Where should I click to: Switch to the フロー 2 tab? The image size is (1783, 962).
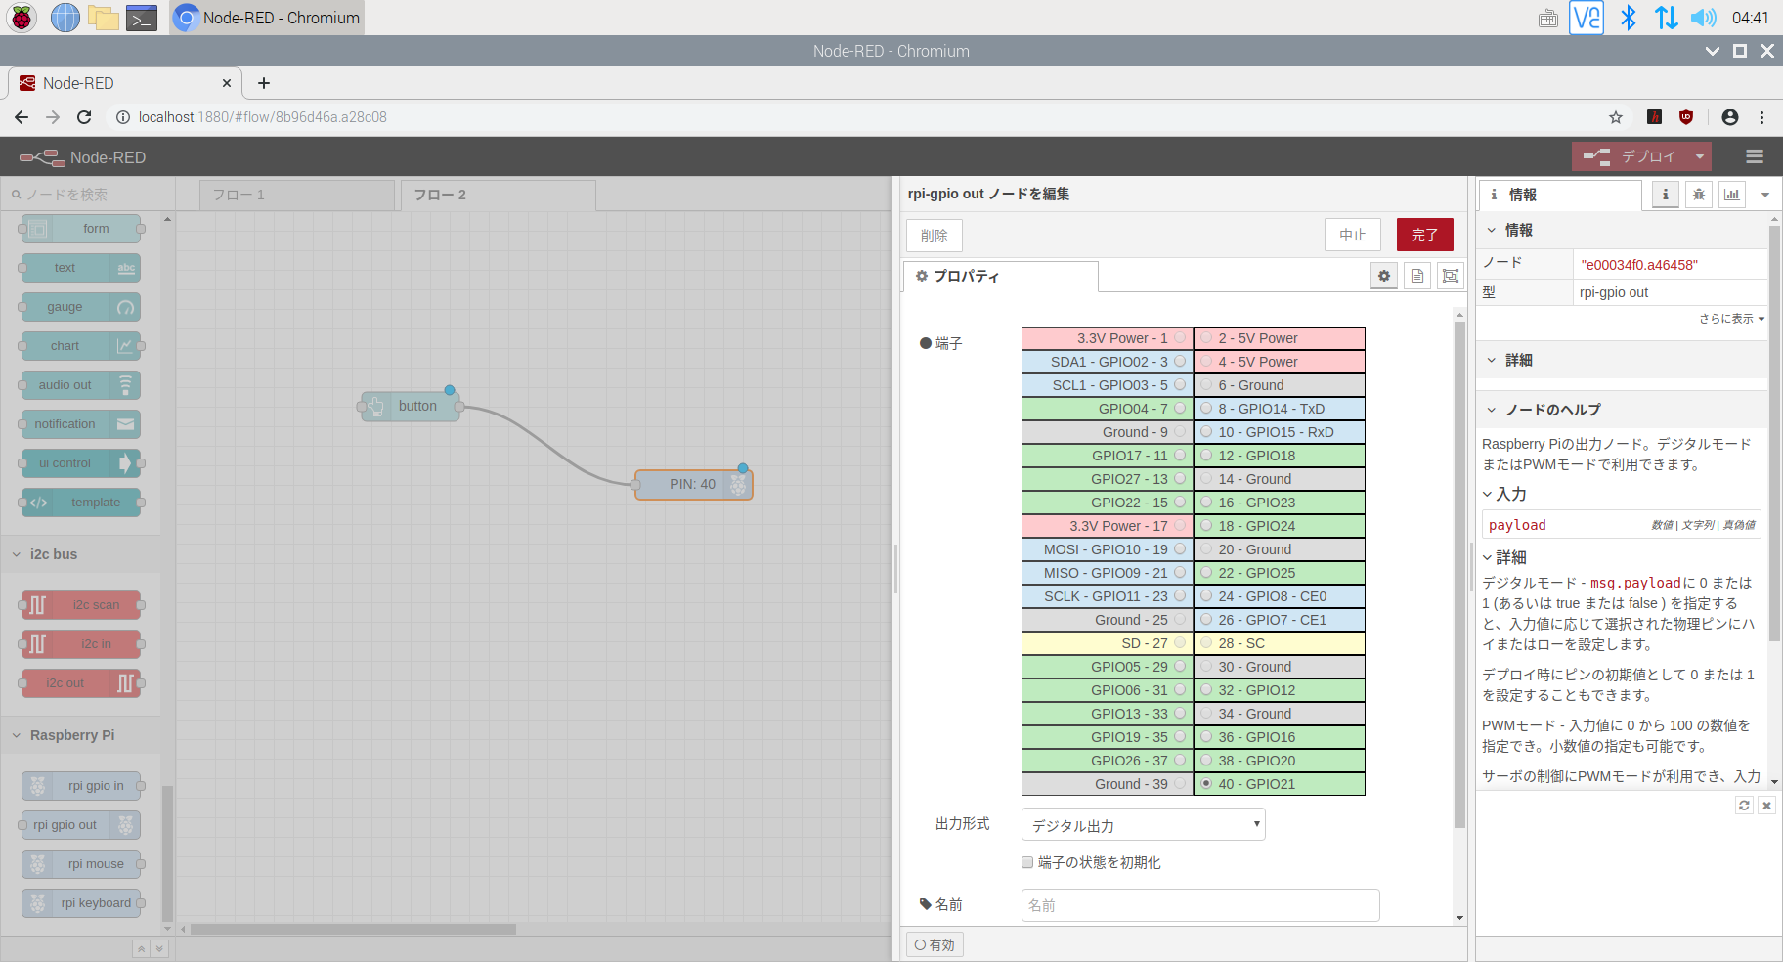pos(499,195)
